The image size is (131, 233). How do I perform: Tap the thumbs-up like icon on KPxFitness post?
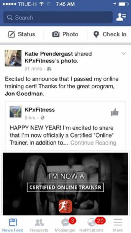tap(115, 112)
